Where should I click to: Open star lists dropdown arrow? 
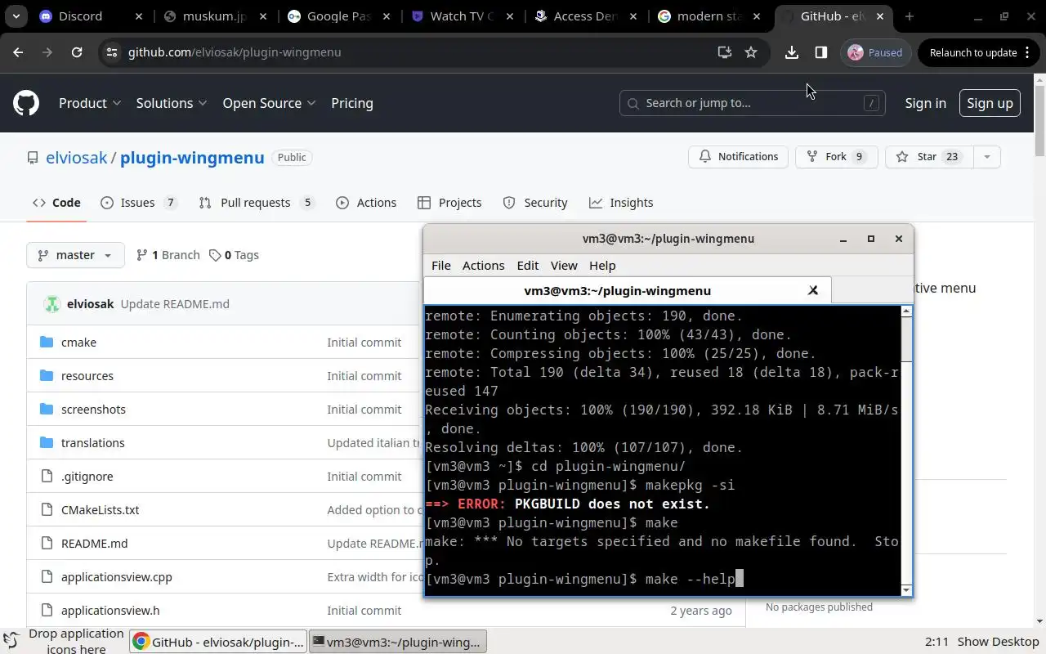(x=987, y=156)
